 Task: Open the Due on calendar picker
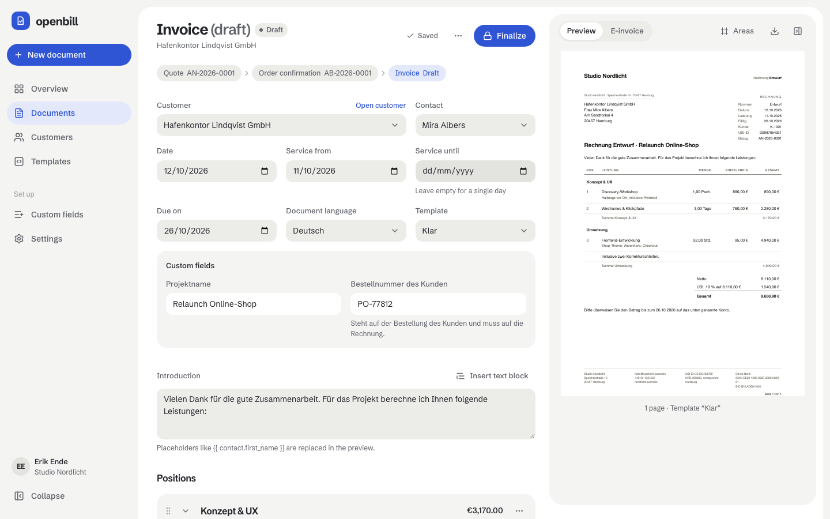click(x=265, y=231)
